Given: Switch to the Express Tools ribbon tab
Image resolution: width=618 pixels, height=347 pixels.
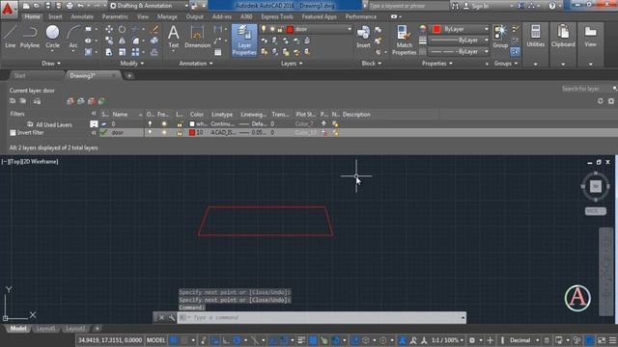Looking at the screenshot, I should pyautogui.click(x=277, y=16).
